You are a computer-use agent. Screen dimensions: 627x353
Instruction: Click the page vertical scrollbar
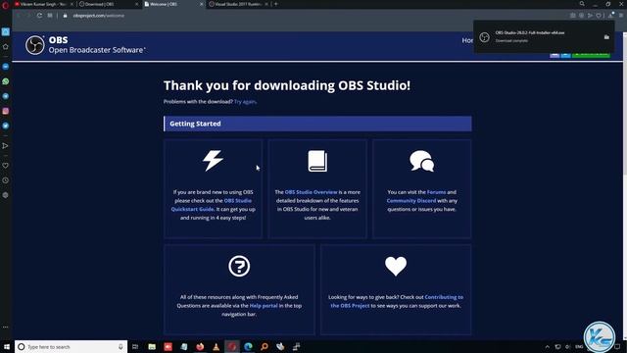pyautogui.click(x=625, y=104)
